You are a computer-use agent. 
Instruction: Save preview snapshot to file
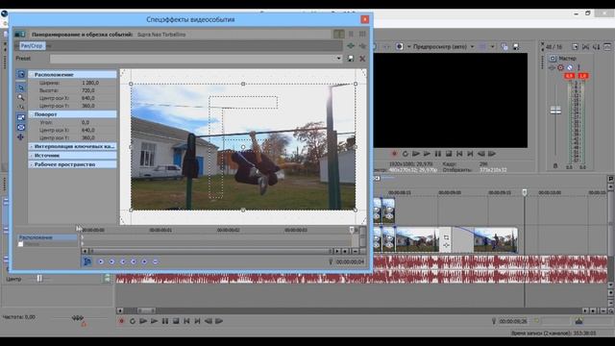tap(516, 47)
